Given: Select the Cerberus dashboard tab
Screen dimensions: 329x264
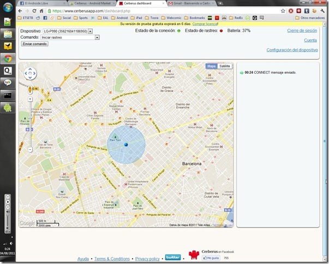Looking at the screenshot, I should coord(142,3).
